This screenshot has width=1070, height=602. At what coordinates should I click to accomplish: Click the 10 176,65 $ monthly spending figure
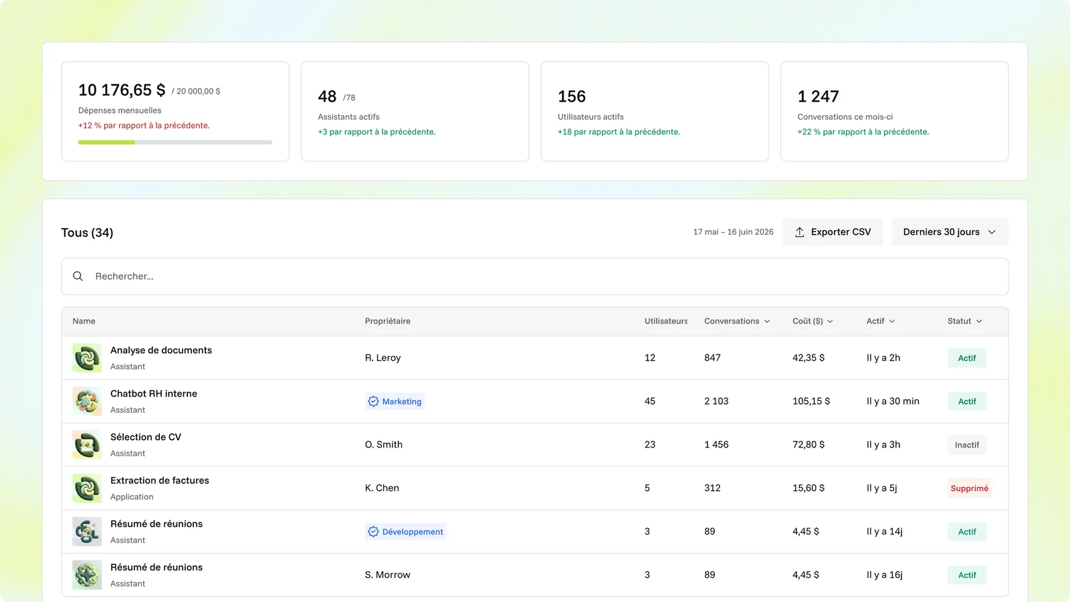click(x=122, y=90)
